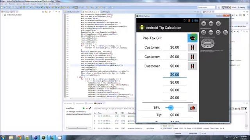Screen dimensions: 250x140
Task: Click emulator back hardware button
Action: (218, 32)
